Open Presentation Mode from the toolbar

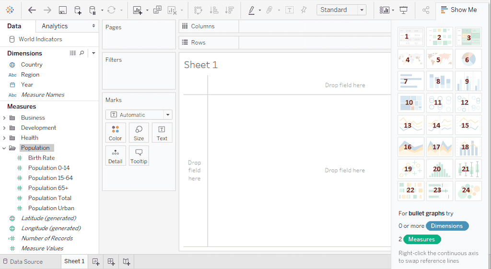404,10
